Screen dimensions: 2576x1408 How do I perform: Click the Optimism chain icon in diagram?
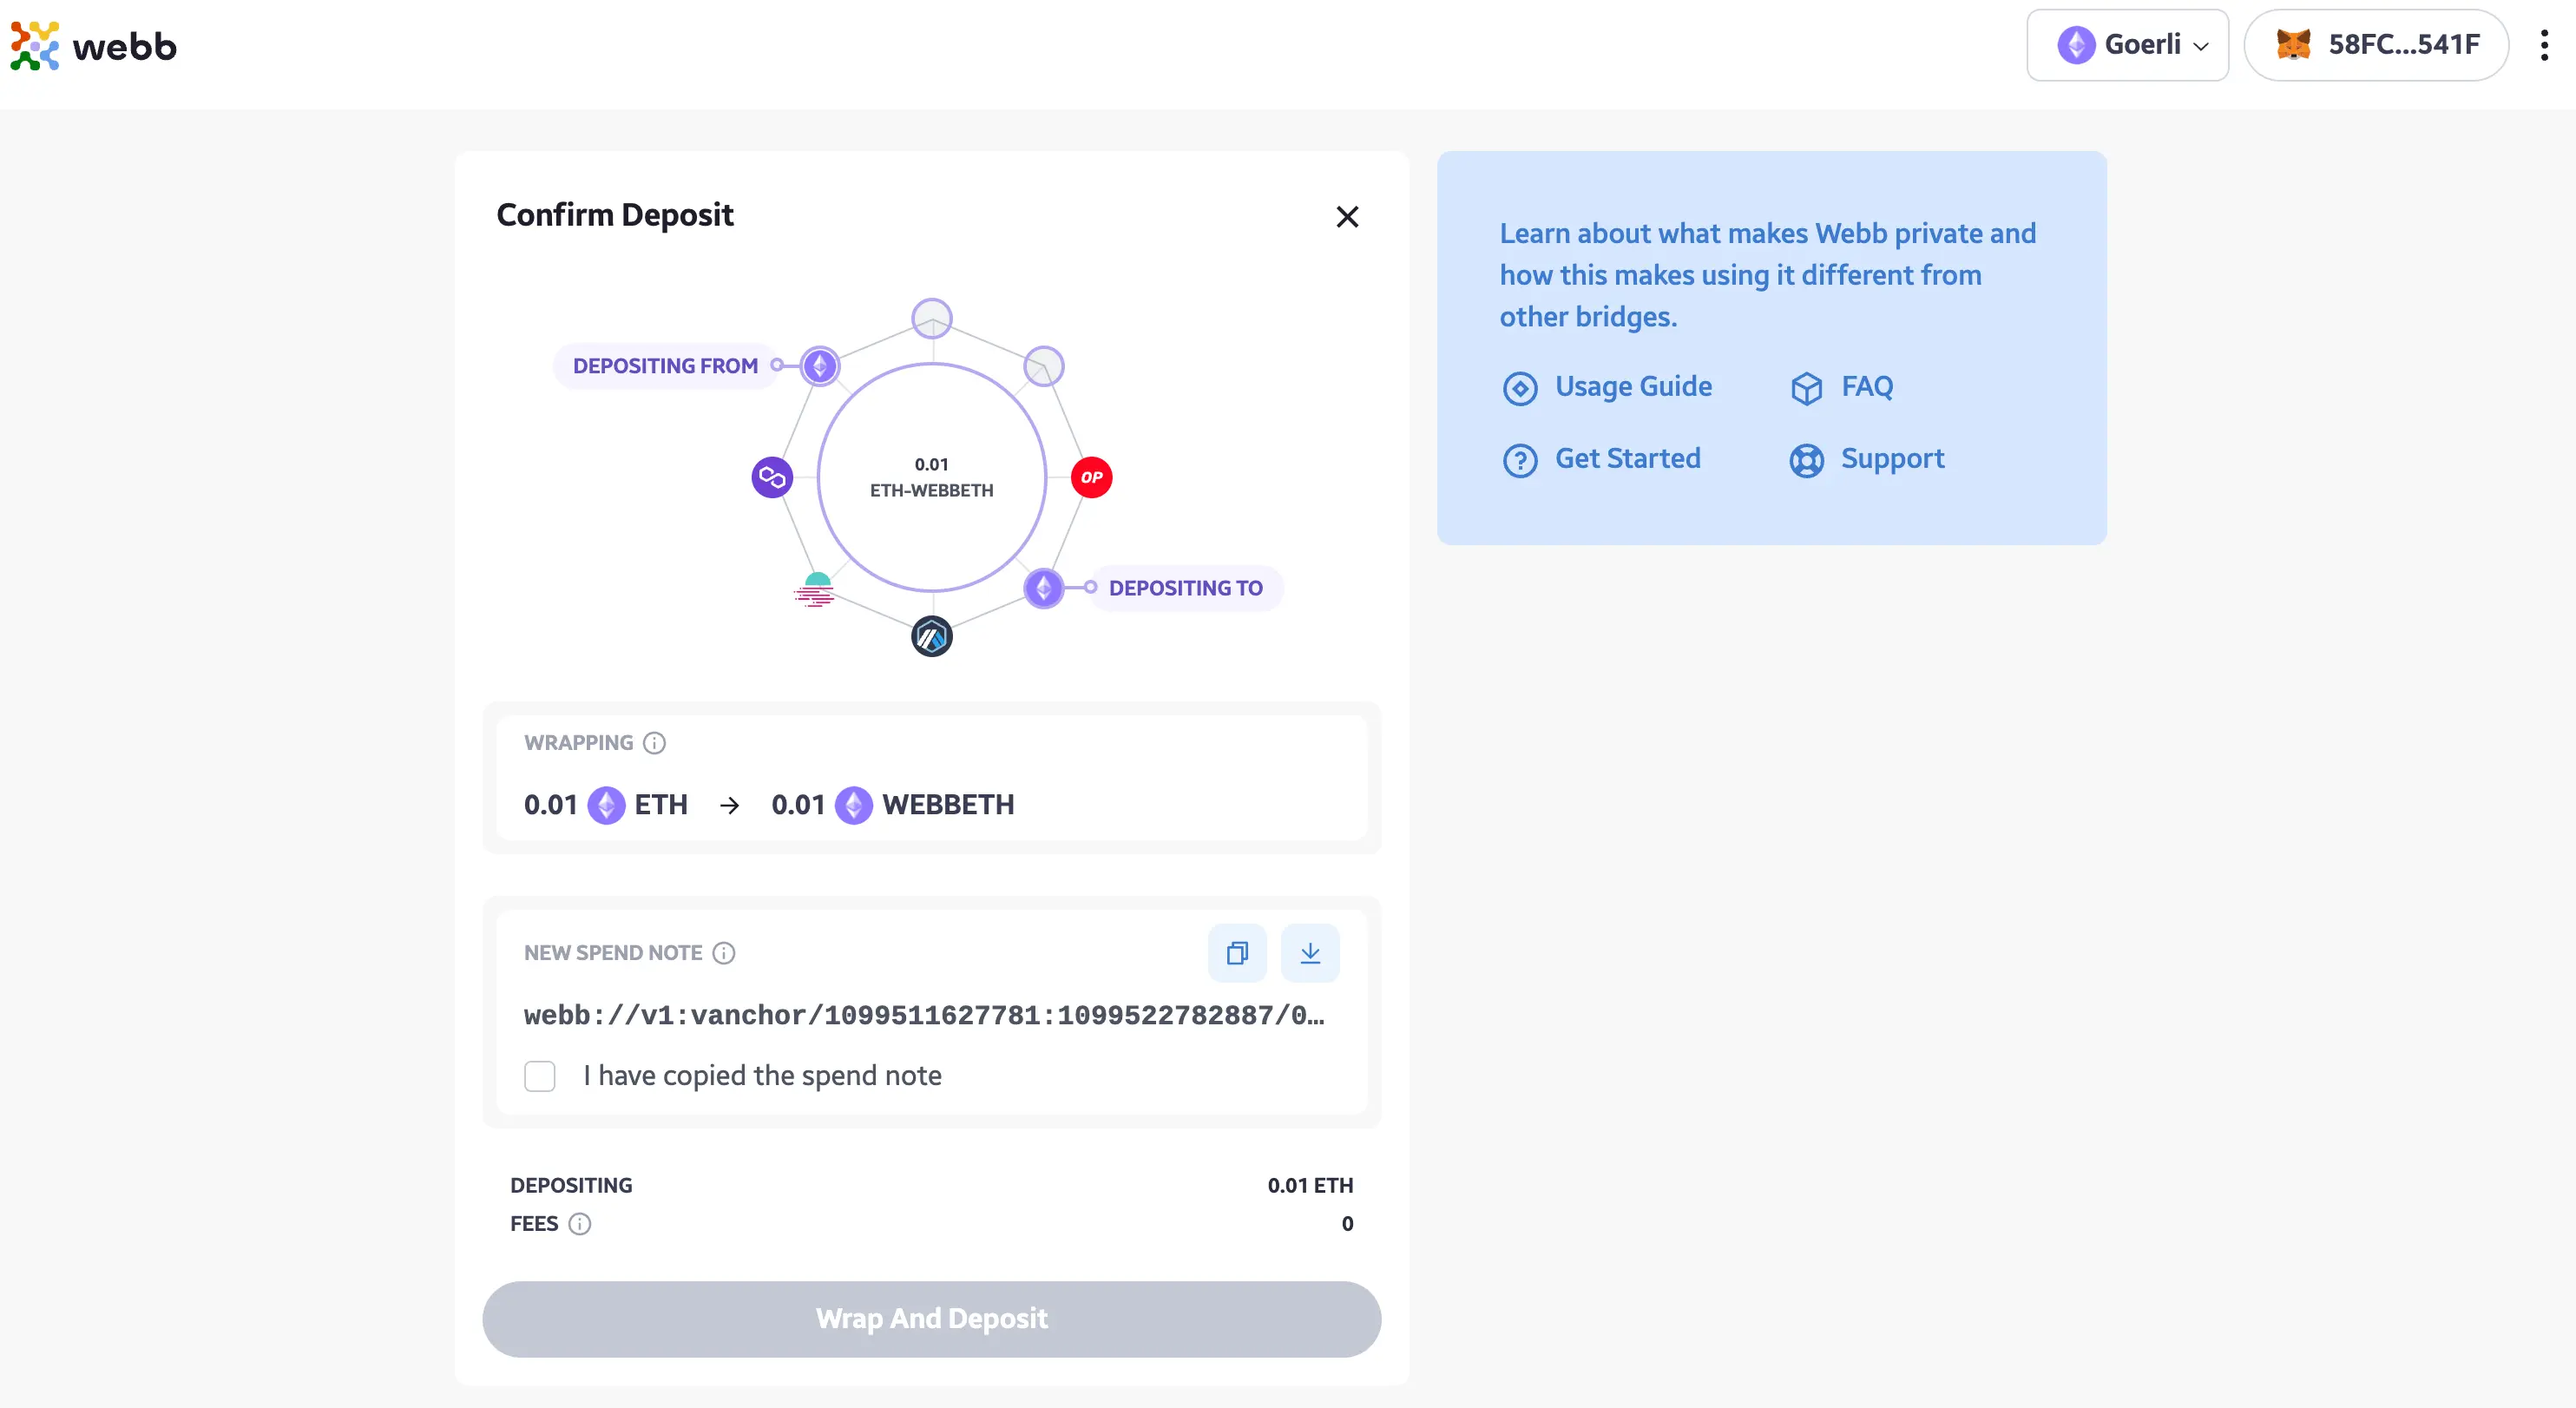tap(1090, 477)
